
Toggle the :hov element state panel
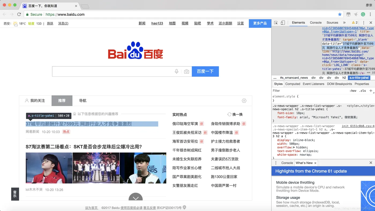pyautogui.click(x=353, y=91)
